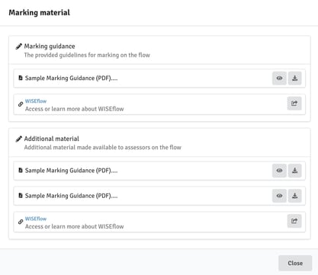Click WISEflow link in Marking guidance section
318x275 pixels.
[36, 101]
